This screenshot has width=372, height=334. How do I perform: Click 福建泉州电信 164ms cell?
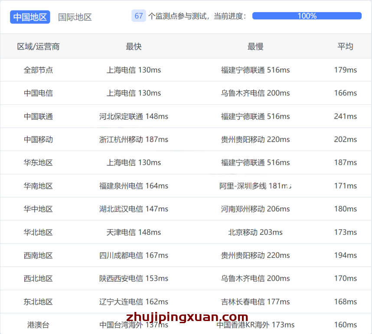pos(134,186)
